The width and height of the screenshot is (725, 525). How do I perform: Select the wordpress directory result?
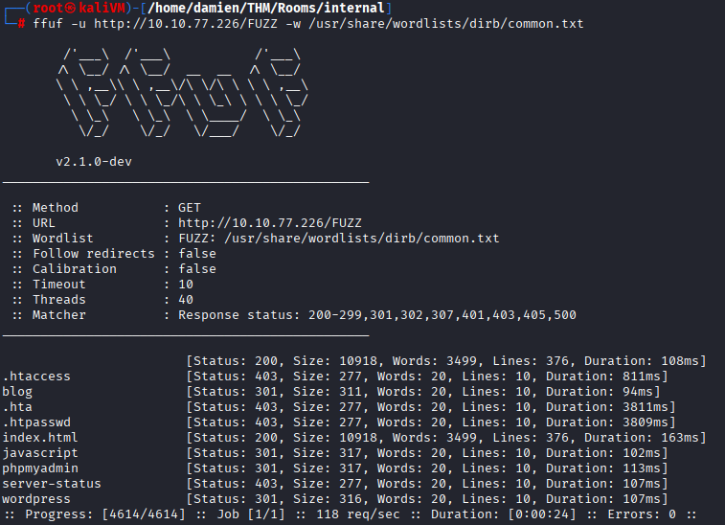tap(36, 499)
